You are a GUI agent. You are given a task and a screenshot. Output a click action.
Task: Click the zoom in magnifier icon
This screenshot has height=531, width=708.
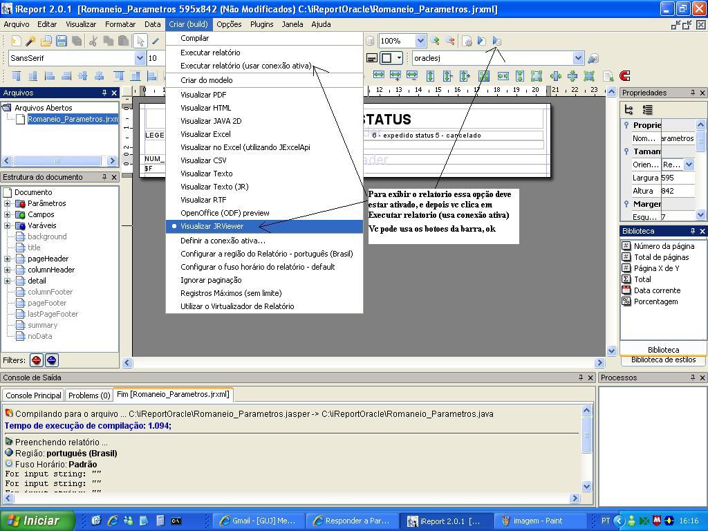435,41
